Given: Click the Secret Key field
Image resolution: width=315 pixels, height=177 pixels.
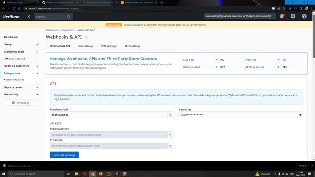Looking at the screenshot, I should coord(238,115).
